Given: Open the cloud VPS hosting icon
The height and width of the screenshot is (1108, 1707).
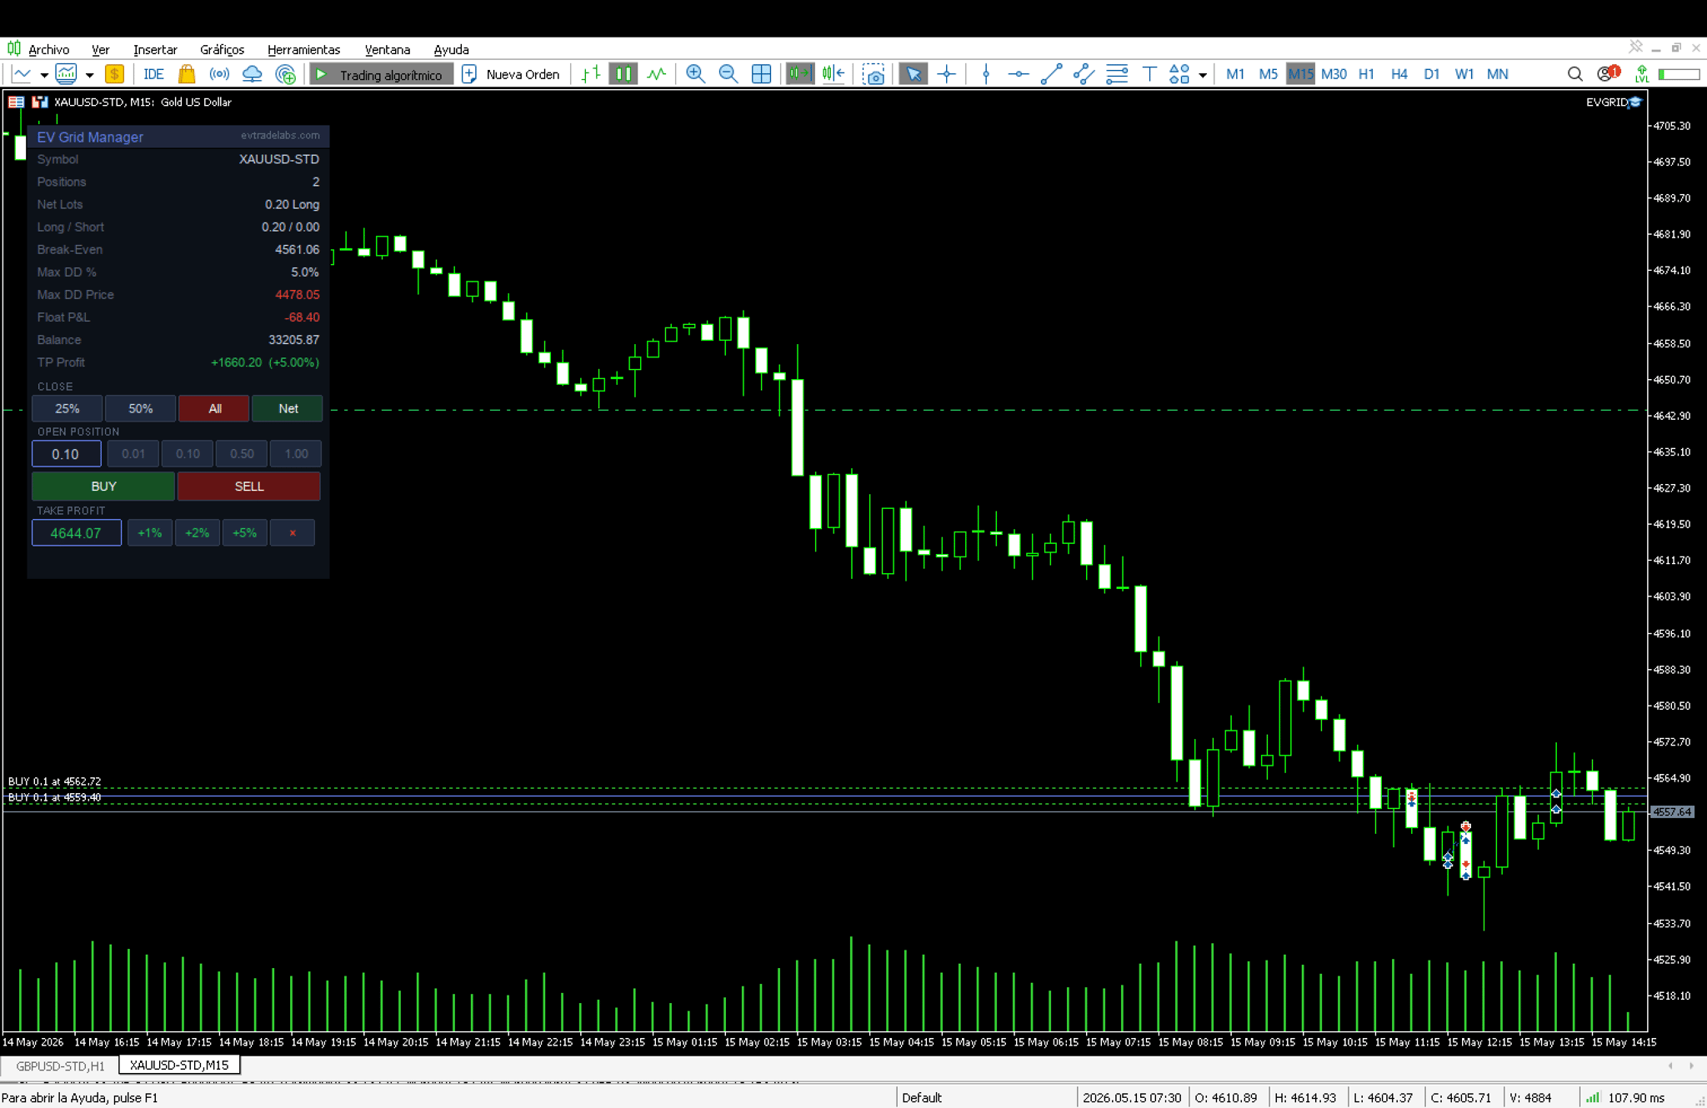Looking at the screenshot, I should (252, 74).
